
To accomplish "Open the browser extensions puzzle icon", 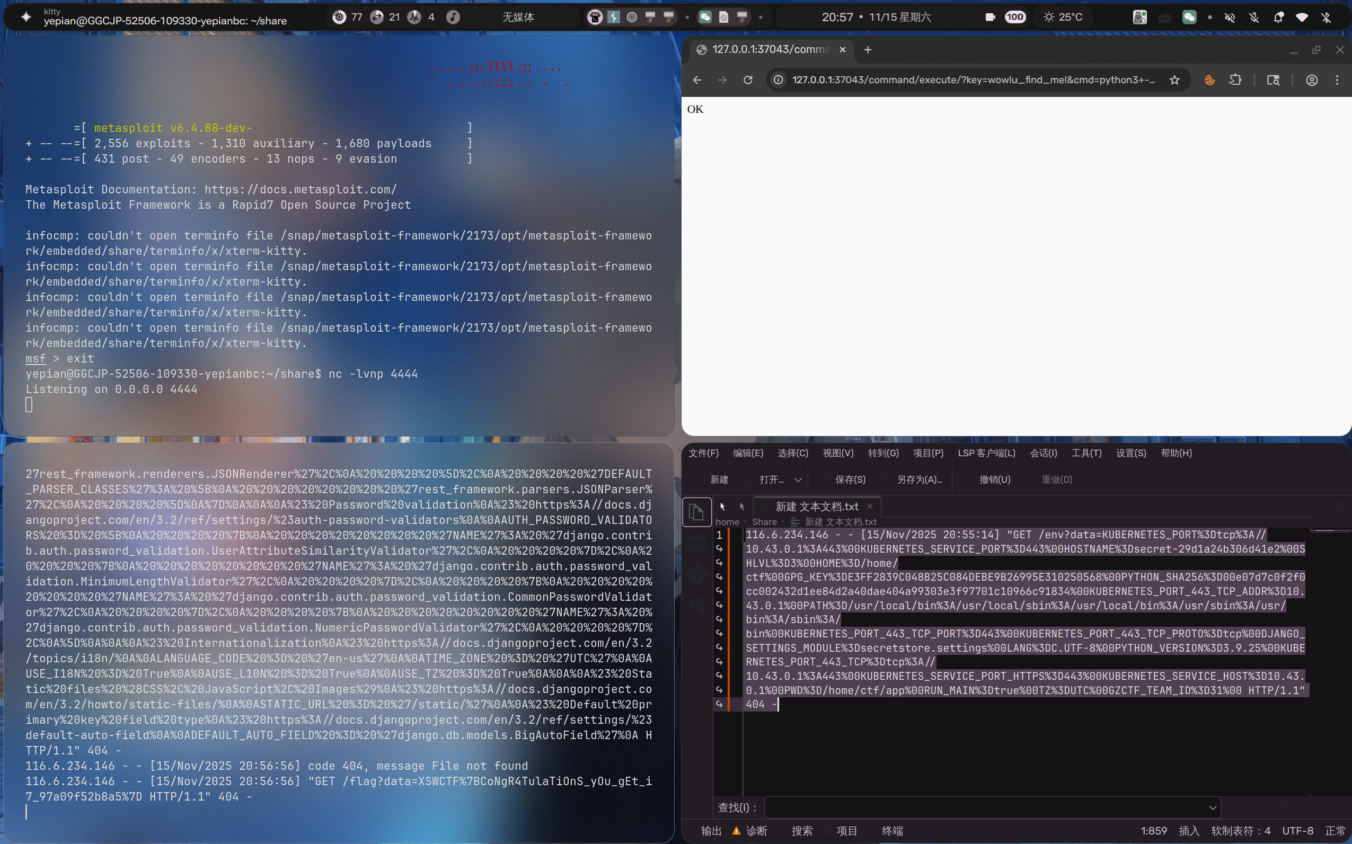I will tap(1235, 80).
